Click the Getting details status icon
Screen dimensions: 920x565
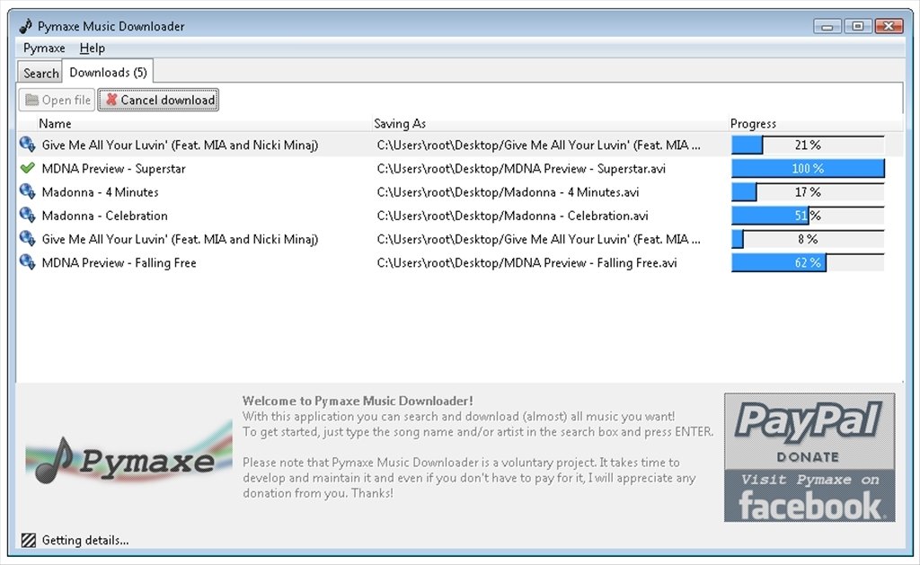click(x=28, y=541)
